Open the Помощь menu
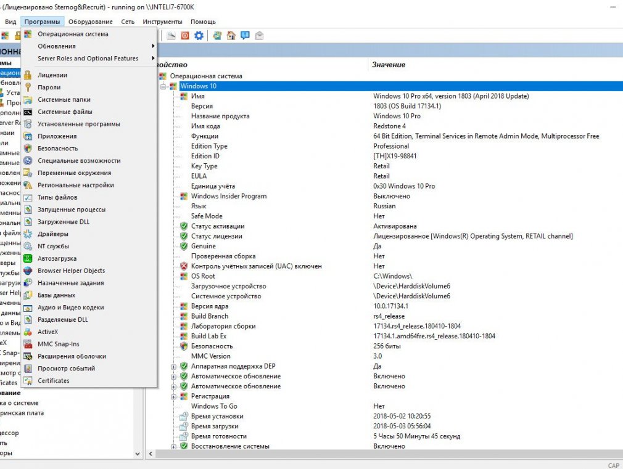 coord(204,22)
